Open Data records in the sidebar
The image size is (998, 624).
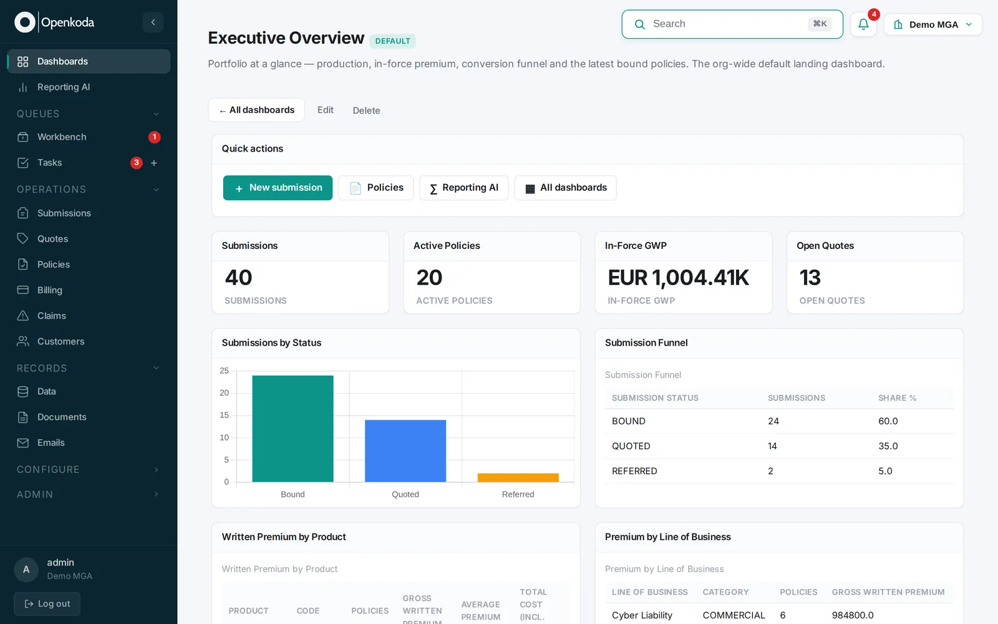click(89, 392)
